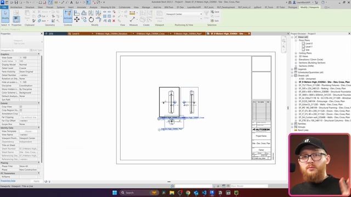351x197 pixels.
Task: Collapse the Extents properties section
Action: point(38,103)
